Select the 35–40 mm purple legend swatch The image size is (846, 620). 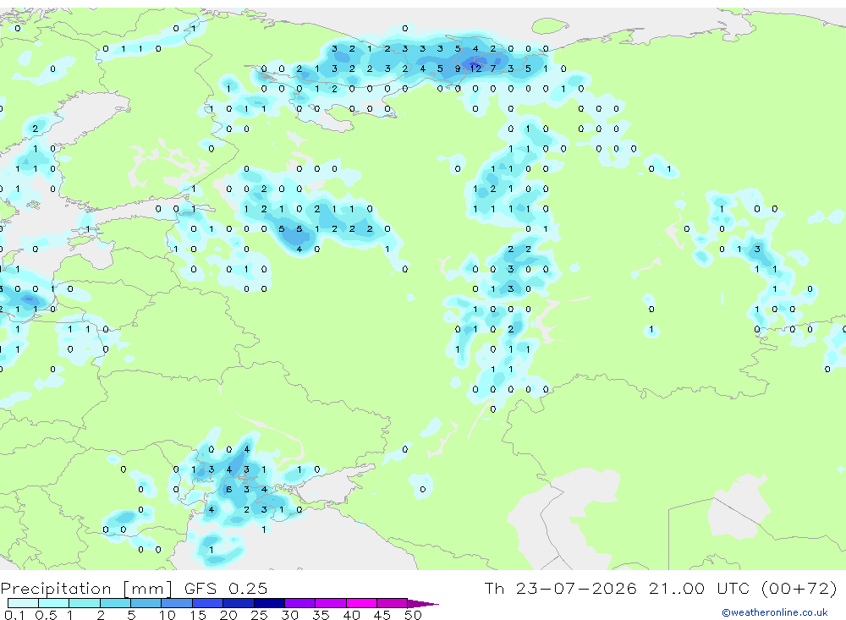(331, 603)
